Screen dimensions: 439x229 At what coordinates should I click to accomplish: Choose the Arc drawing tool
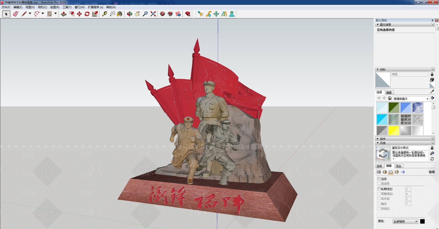click(x=37, y=14)
